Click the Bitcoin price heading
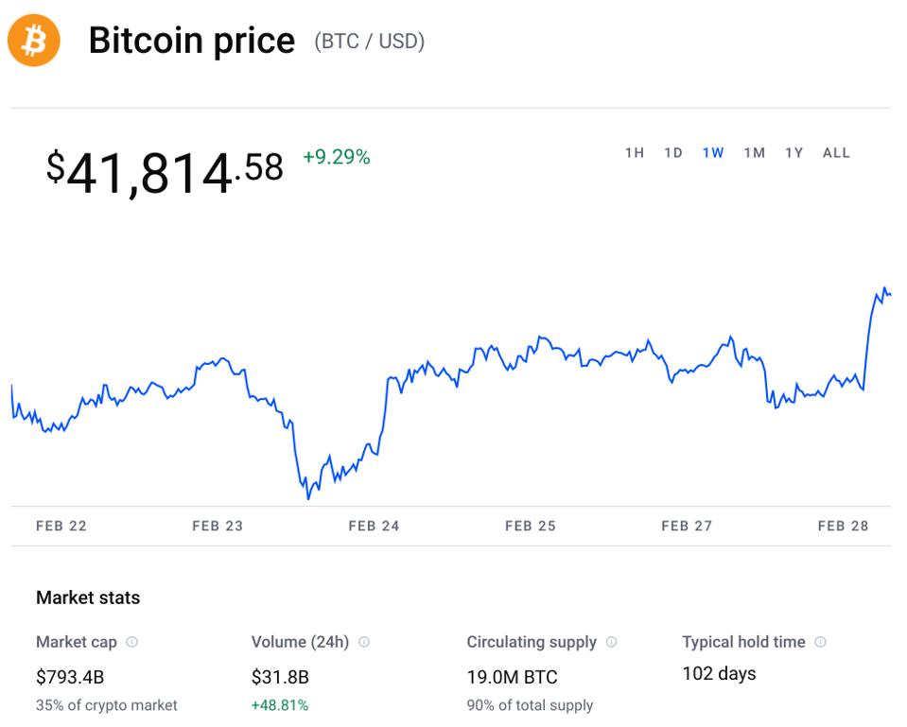 [x=191, y=41]
